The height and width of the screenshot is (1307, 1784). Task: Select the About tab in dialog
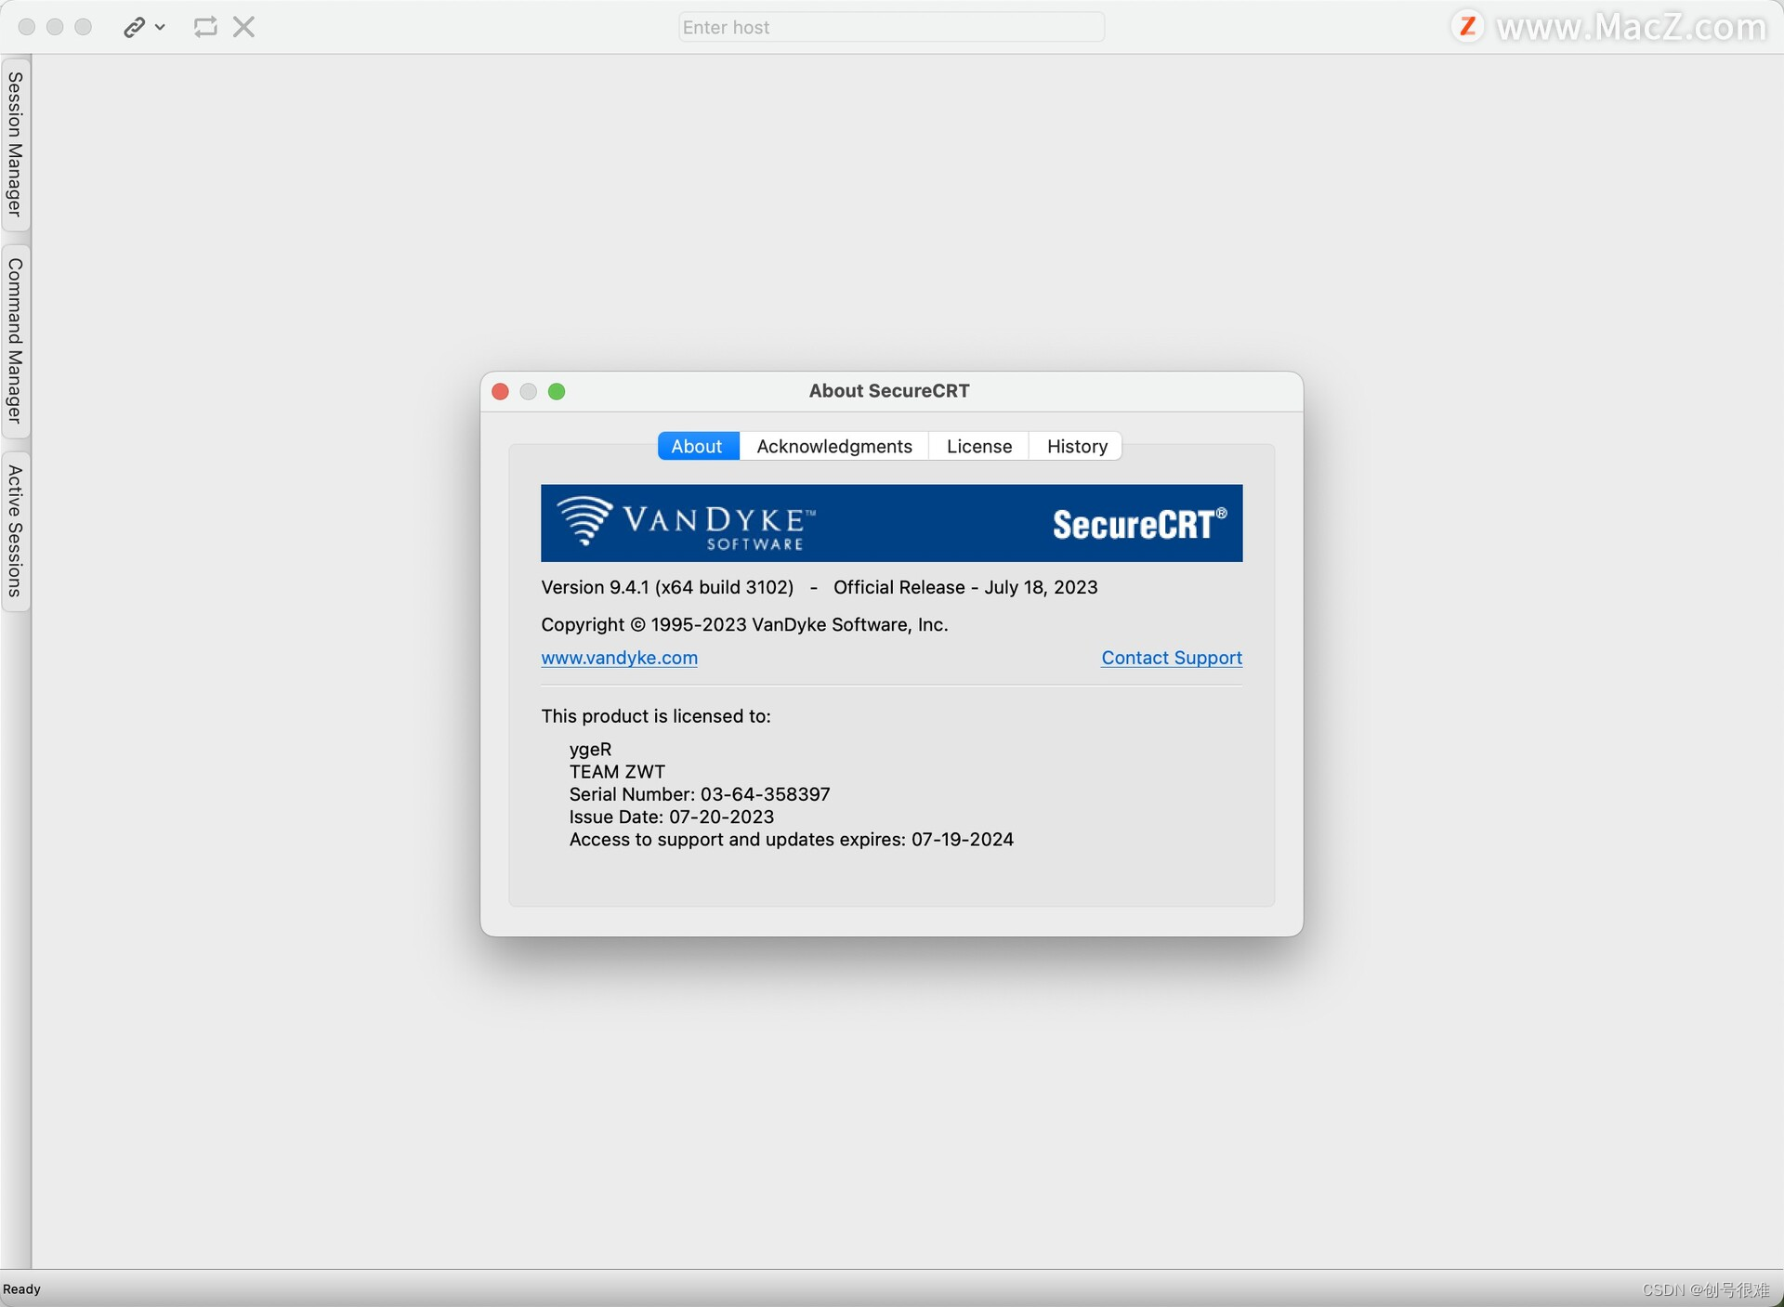[x=697, y=446]
